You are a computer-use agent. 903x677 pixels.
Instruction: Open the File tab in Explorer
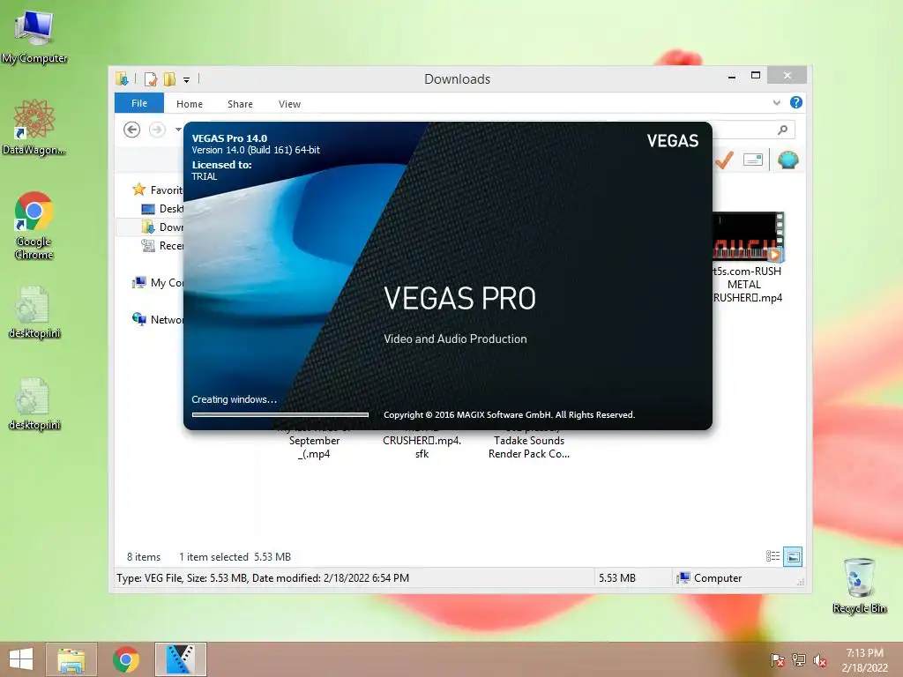tap(139, 104)
